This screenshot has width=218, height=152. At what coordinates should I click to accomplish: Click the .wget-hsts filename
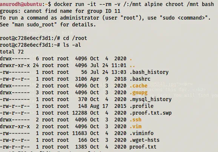coord(144,140)
